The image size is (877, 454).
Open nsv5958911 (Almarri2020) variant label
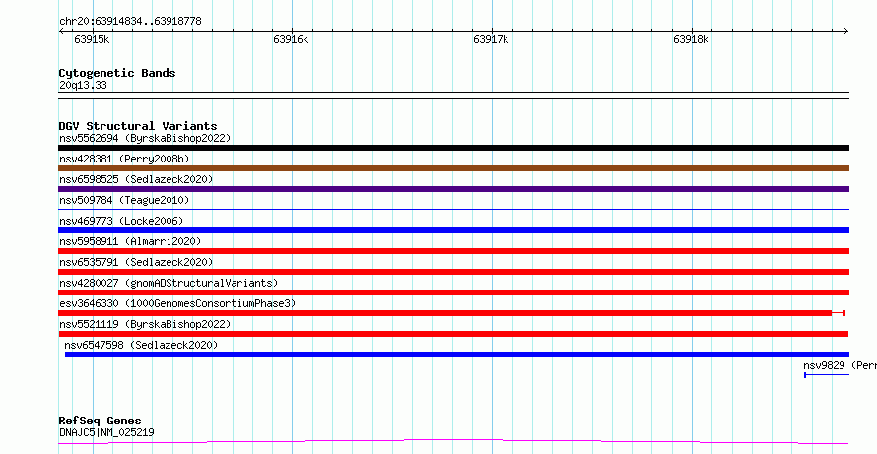pos(130,241)
